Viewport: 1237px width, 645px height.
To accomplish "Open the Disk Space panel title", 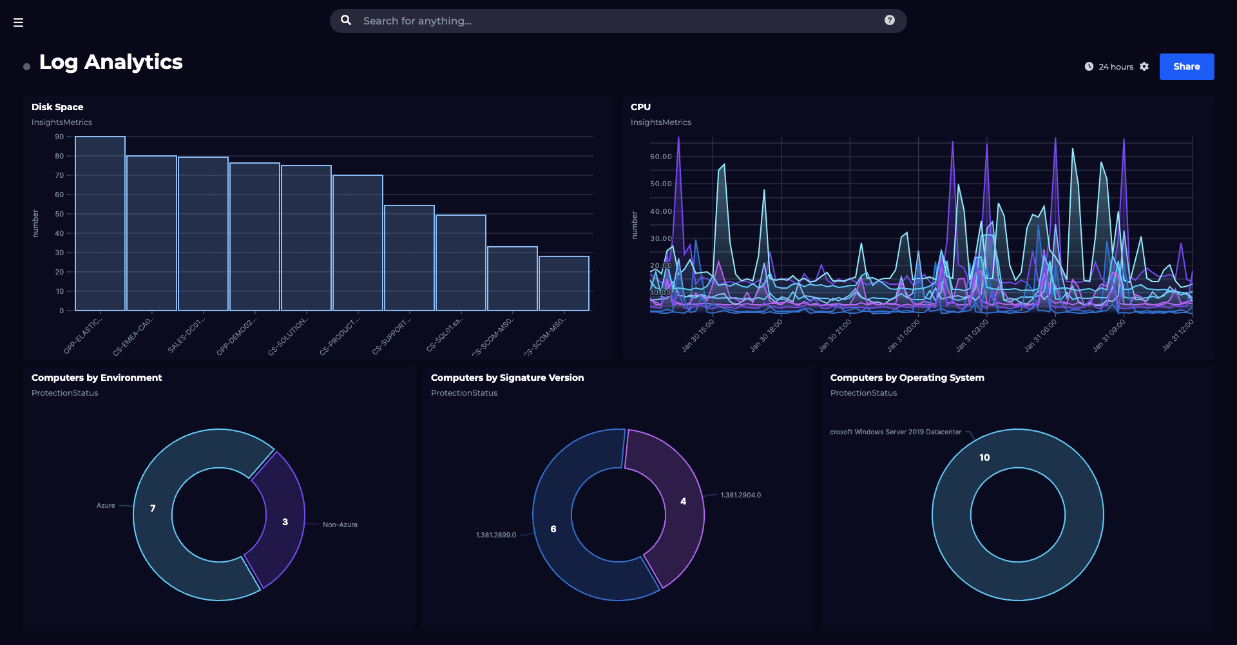I will (x=57, y=107).
